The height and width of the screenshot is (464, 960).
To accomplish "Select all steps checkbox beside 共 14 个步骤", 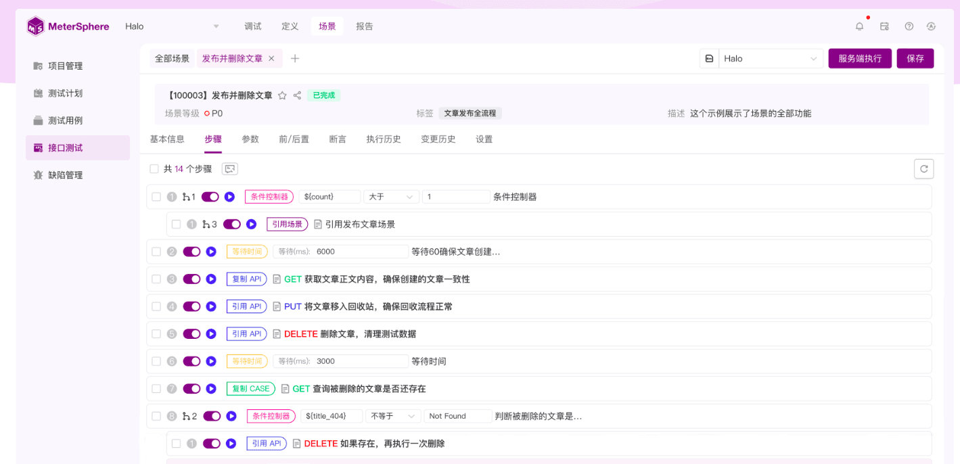I will (x=154, y=169).
